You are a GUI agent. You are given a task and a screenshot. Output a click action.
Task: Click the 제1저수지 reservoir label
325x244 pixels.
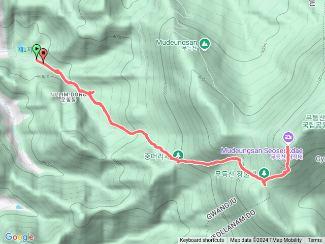(25, 50)
